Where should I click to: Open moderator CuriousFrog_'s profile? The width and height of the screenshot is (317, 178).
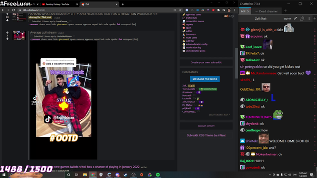pyautogui.click(x=189, y=112)
